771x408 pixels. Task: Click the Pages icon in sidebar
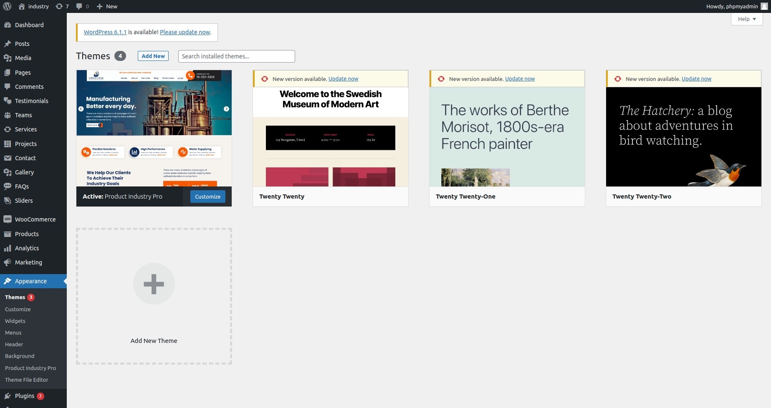[x=8, y=73]
